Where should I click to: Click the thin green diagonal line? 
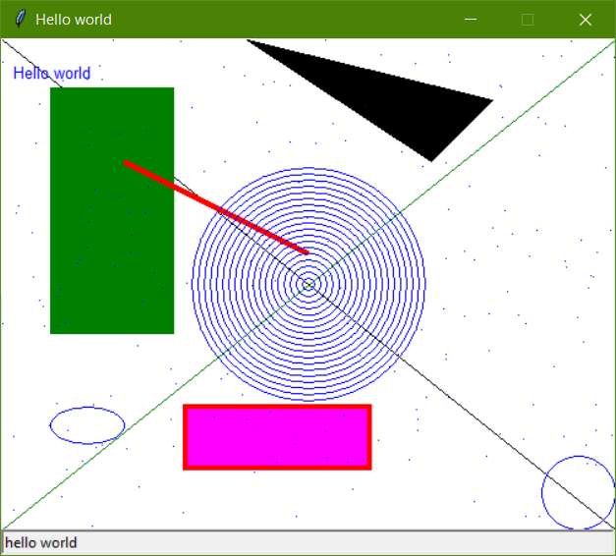click(491, 139)
